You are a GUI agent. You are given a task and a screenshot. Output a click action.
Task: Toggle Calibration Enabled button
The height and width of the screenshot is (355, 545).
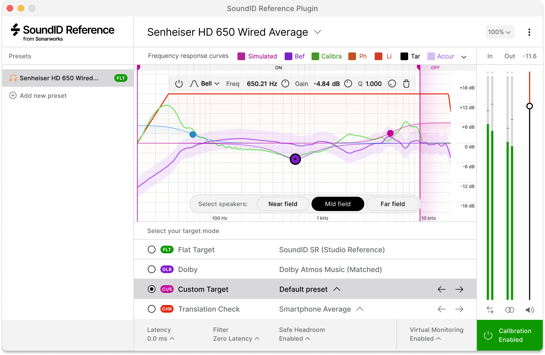click(510, 335)
